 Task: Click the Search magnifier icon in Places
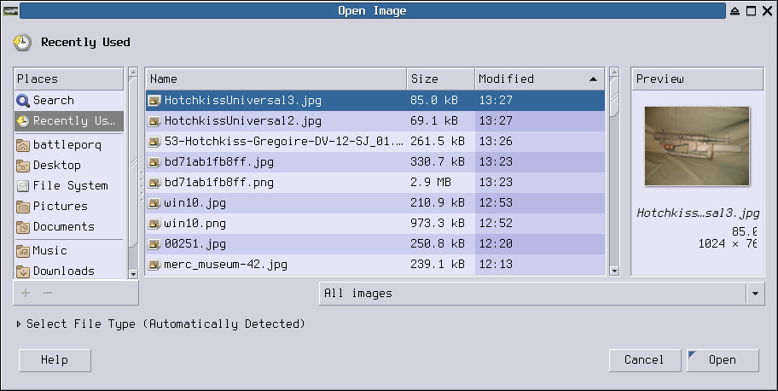[23, 101]
